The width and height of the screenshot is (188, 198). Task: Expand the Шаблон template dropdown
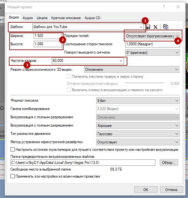(88, 27)
